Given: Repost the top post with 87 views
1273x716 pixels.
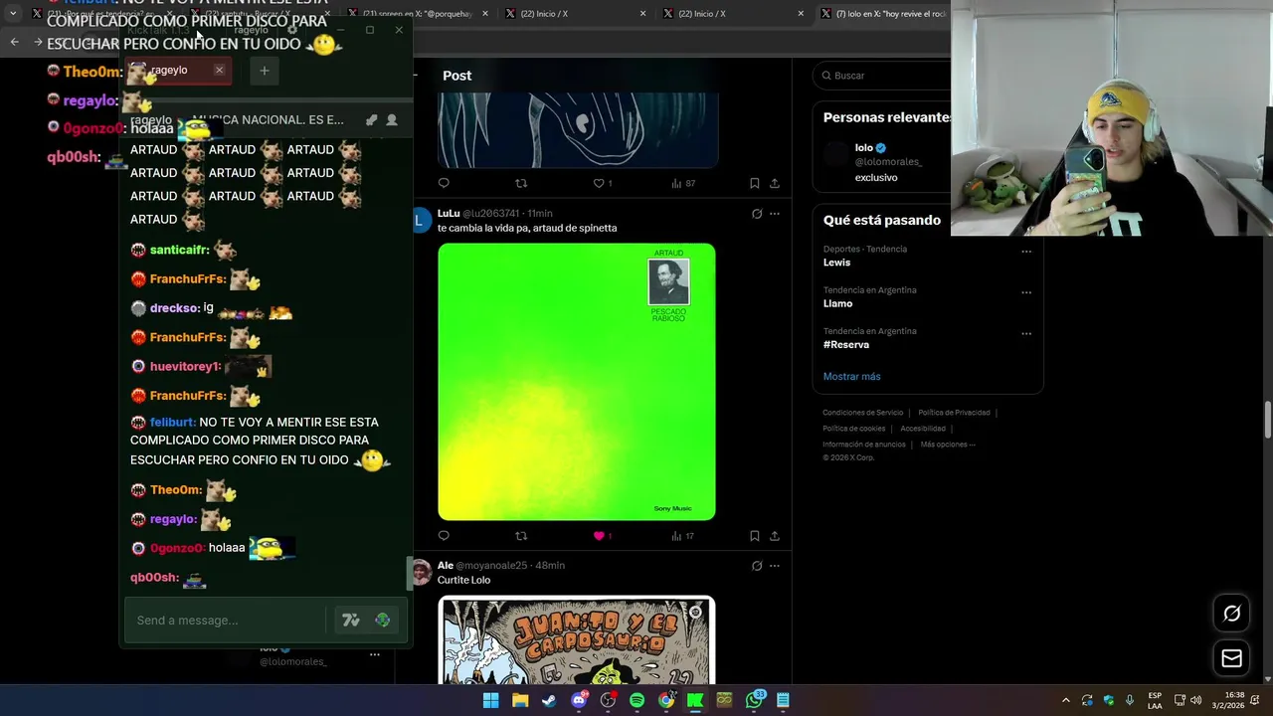Looking at the screenshot, I should point(520,183).
